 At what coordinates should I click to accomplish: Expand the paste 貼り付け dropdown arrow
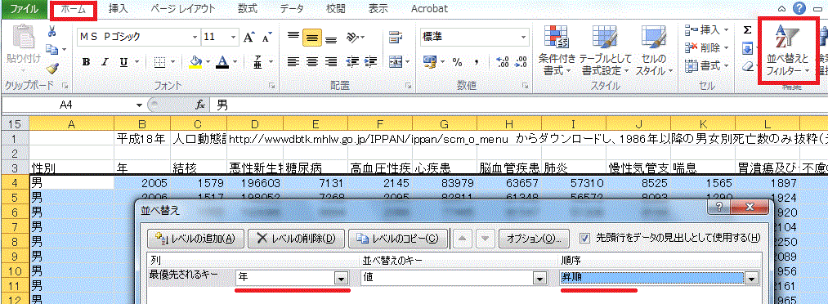click(23, 70)
